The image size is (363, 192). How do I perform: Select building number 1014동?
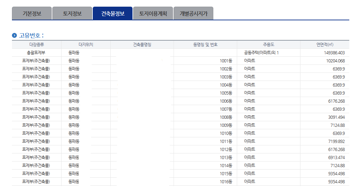tap(226, 165)
